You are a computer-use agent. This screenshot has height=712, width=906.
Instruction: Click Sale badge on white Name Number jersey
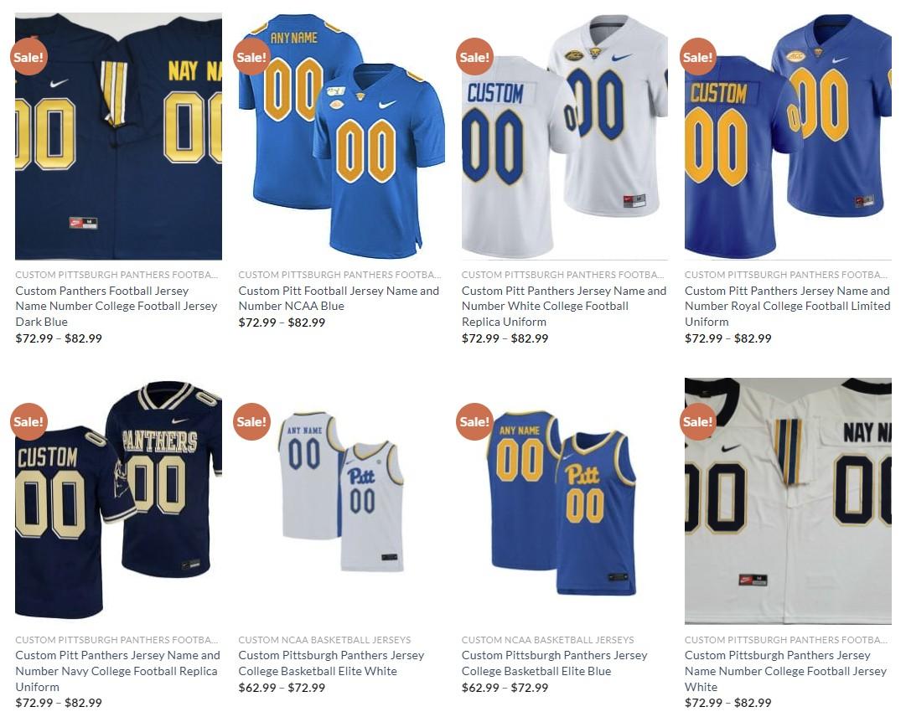tap(697, 421)
